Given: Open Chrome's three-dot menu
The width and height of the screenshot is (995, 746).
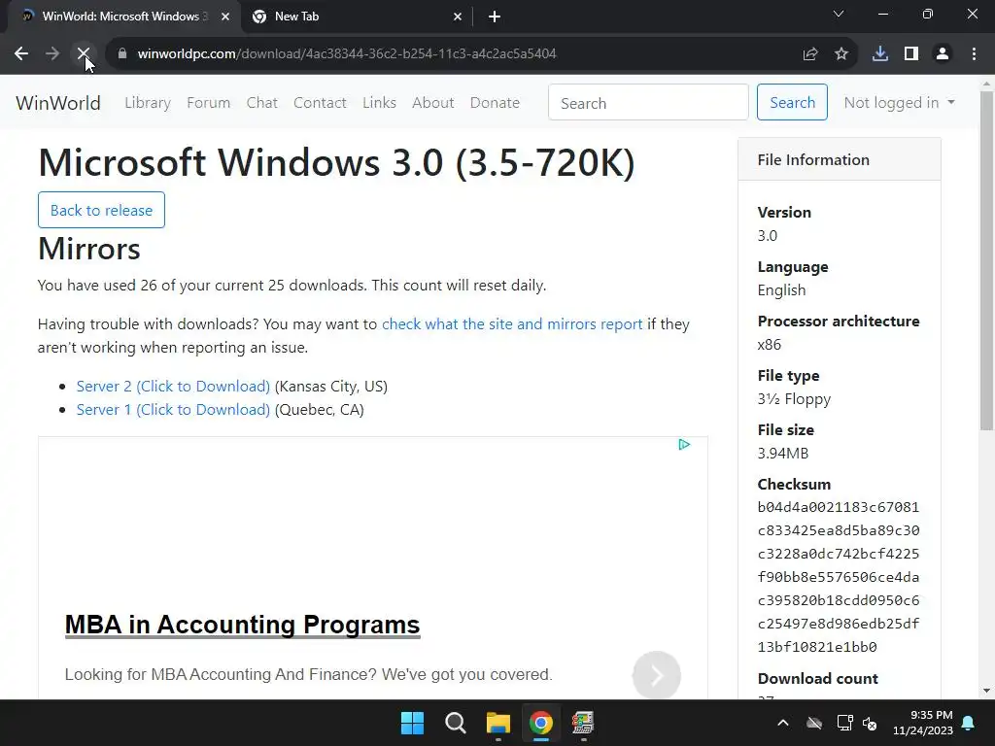Looking at the screenshot, I should 974,54.
